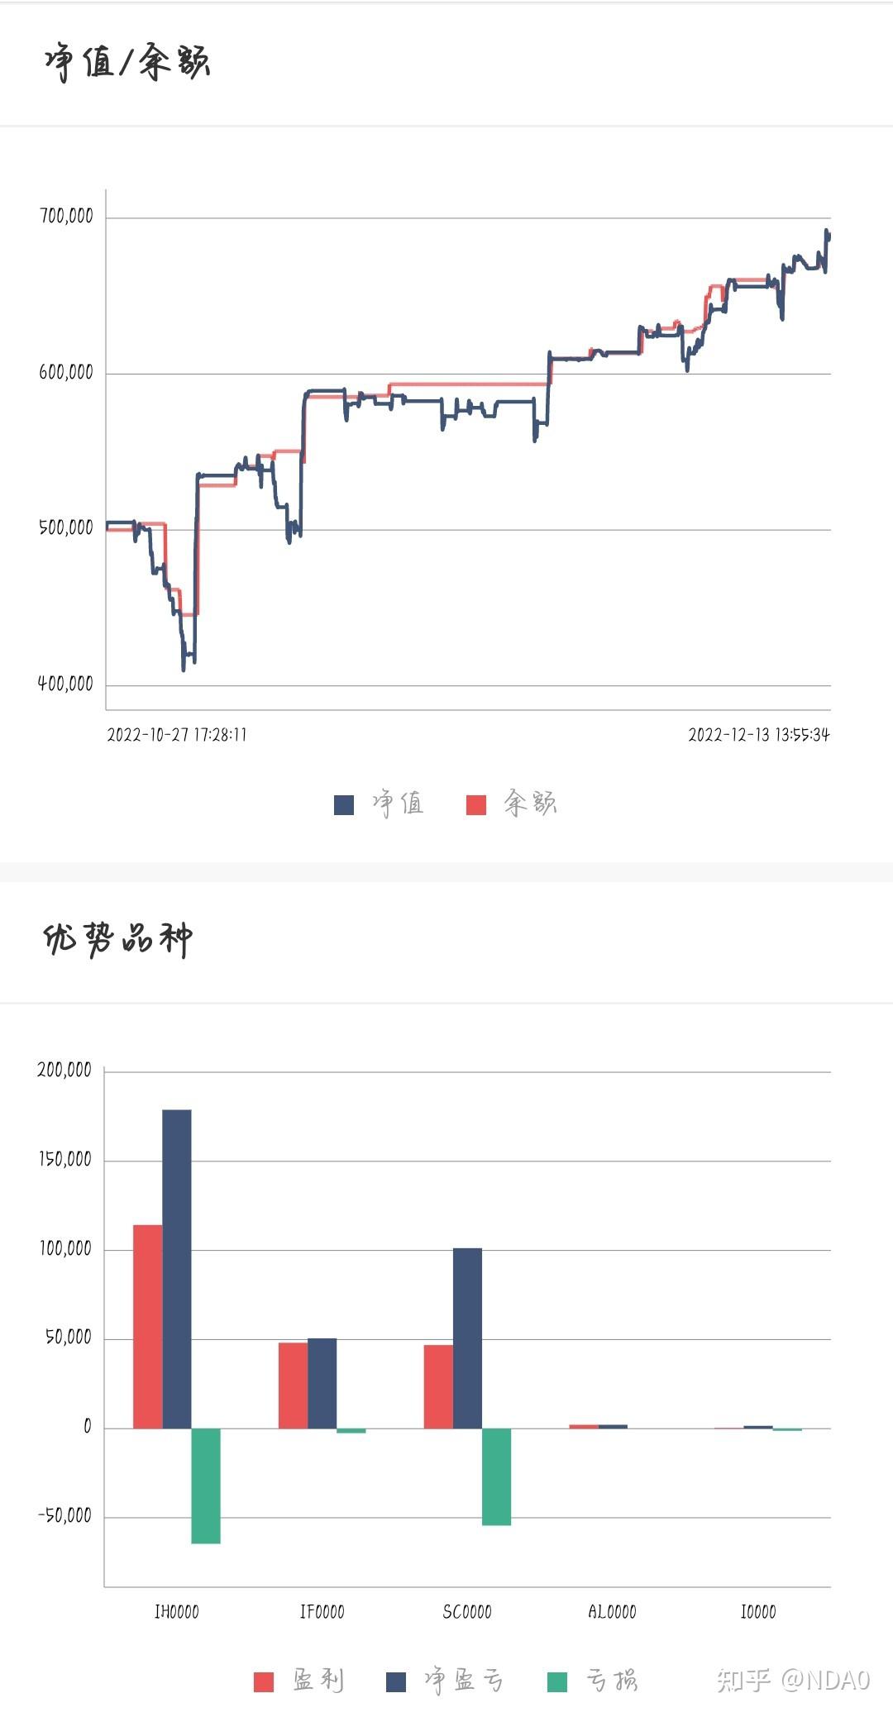The width and height of the screenshot is (893, 1717).
Task: Open the 优势品种 section heading
Action: (118, 939)
